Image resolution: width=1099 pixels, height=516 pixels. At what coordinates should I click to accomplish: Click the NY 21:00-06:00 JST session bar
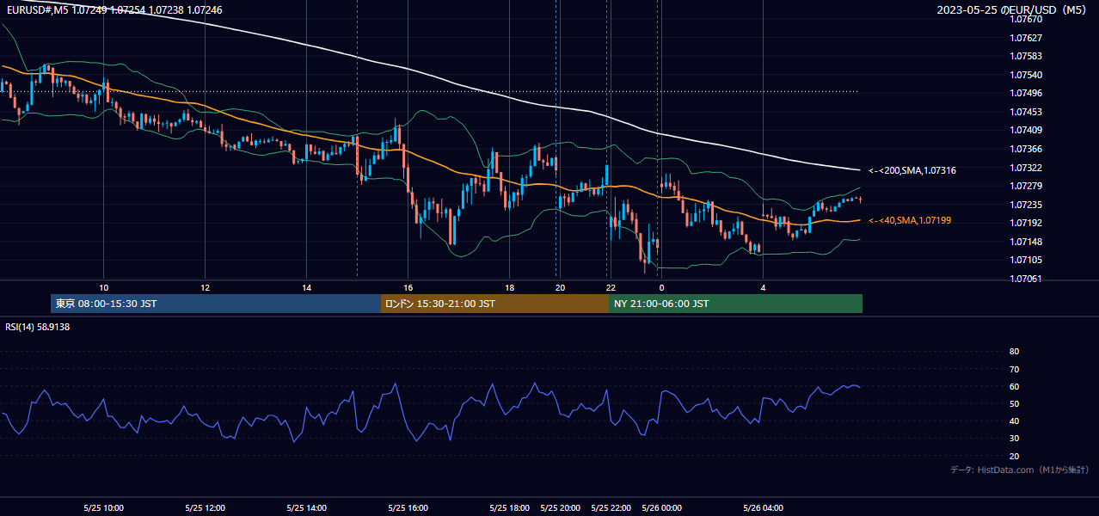pos(735,304)
